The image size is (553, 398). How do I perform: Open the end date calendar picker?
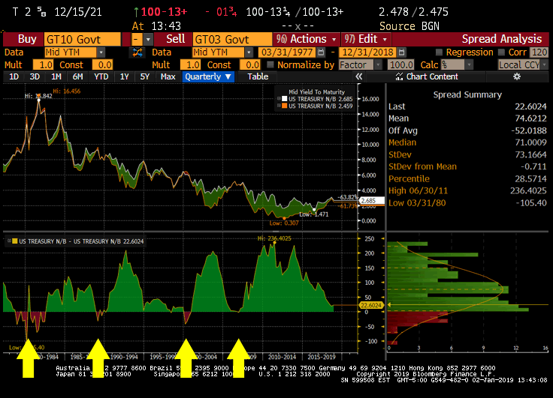[401, 52]
